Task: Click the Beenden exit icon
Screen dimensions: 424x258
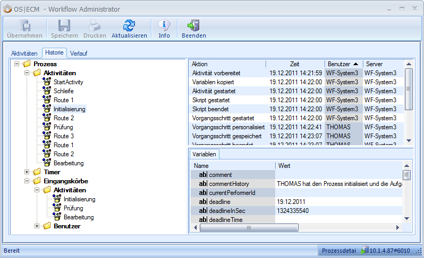Action: click(193, 25)
